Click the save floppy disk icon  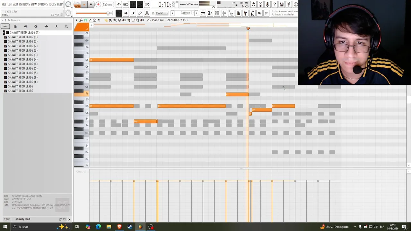pyautogui.click(x=282, y=4)
